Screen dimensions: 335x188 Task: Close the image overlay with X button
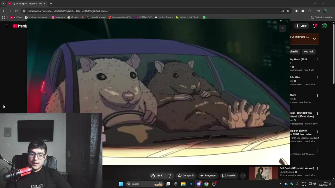282,28
